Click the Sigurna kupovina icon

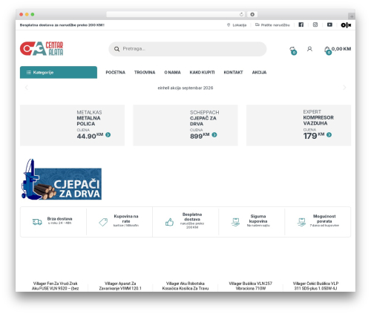(x=235, y=222)
